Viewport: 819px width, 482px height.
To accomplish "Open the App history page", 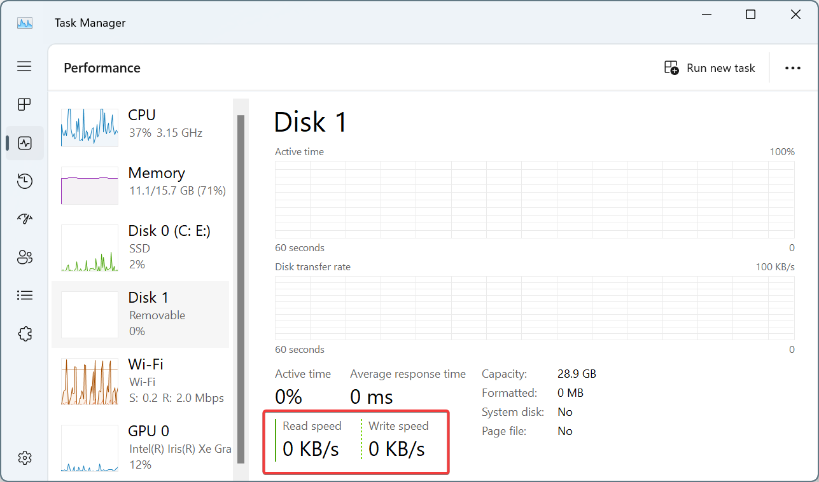I will [24, 181].
